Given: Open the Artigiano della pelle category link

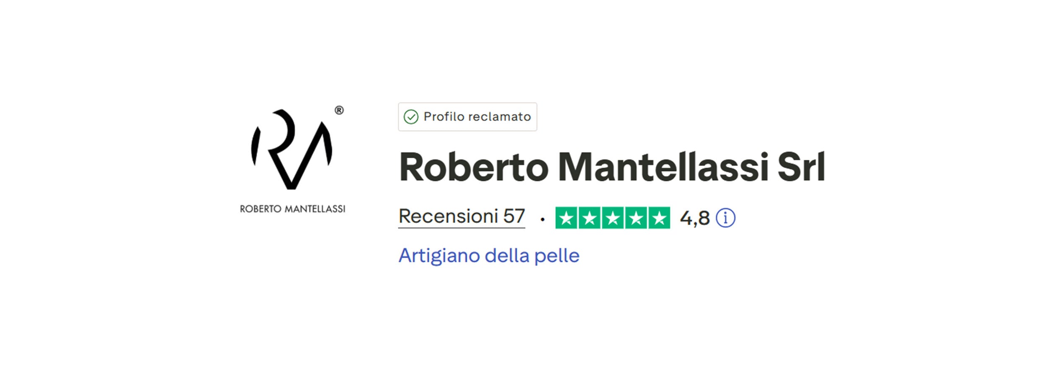Looking at the screenshot, I should tap(489, 256).
